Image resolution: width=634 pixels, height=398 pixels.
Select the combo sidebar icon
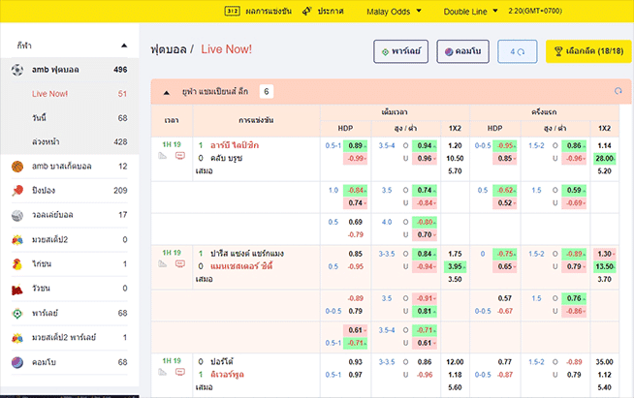click(17, 362)
